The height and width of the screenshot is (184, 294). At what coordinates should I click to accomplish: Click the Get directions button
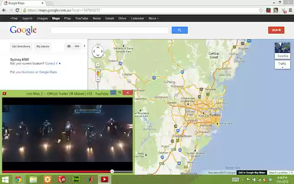(21, 46)
